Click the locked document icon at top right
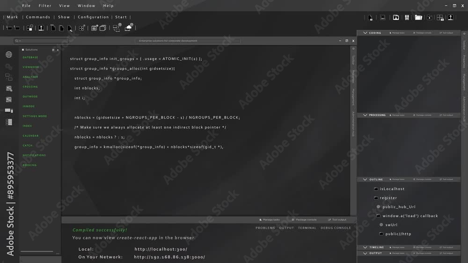Viewport: 468px width, 263px height. (370, 18)
